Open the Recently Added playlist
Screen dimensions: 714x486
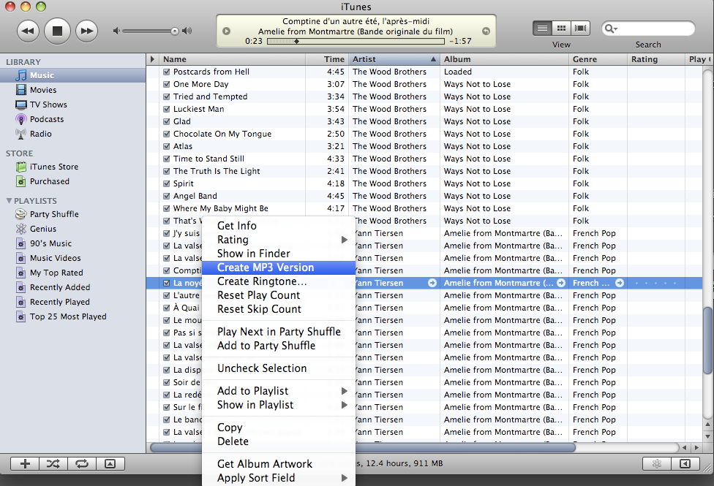click(x=73, y=287)
